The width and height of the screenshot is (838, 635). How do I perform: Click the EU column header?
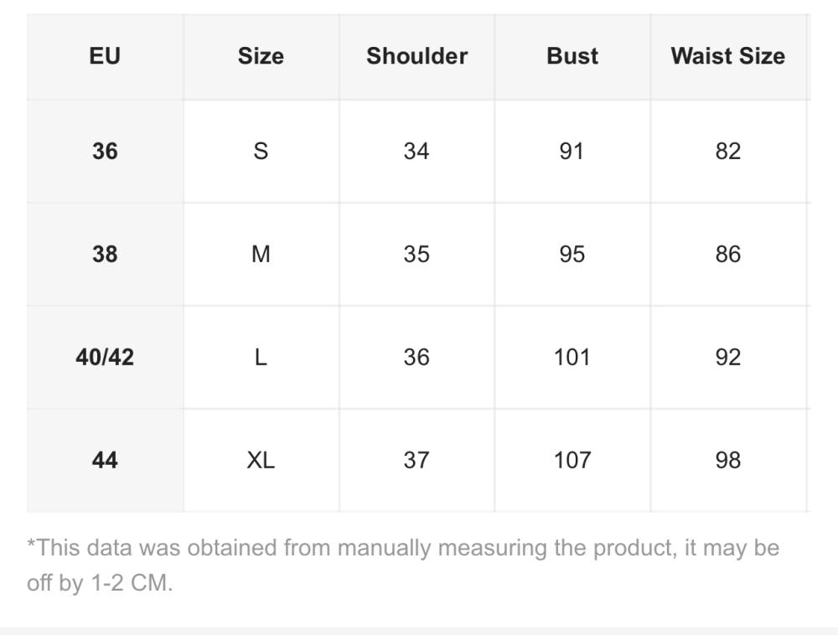coord(105,56)
